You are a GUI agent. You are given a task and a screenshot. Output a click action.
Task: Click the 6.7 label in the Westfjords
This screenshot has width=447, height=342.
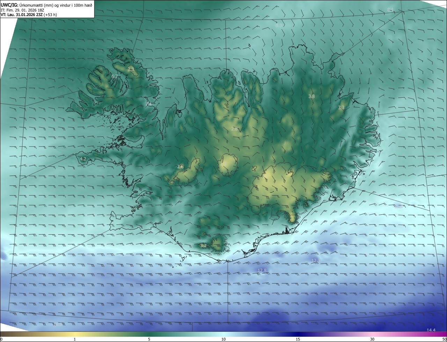point(114,76)
